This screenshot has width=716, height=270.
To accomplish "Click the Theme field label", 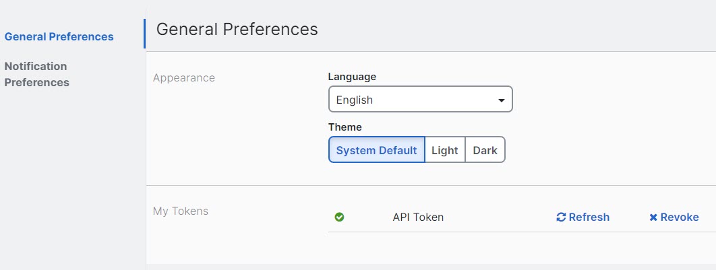I will [345, 127].
